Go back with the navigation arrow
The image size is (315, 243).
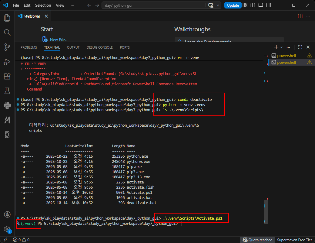(x=89, y=5)
